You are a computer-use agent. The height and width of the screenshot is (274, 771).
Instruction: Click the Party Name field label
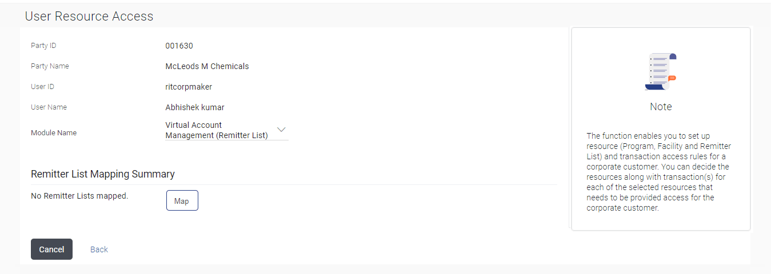pos(50,66)
